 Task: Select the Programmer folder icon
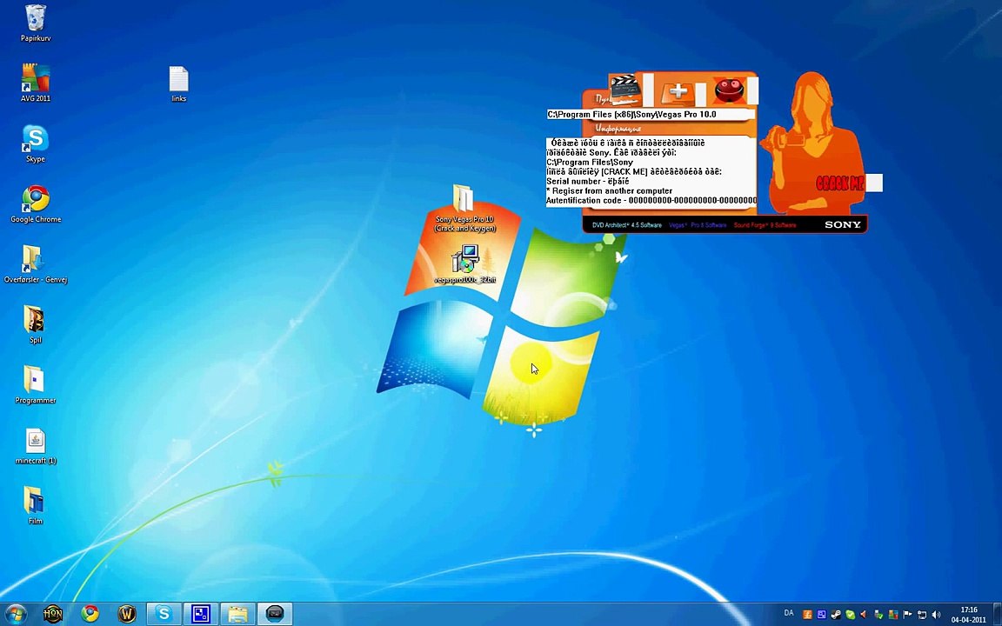tap(35, 384)
